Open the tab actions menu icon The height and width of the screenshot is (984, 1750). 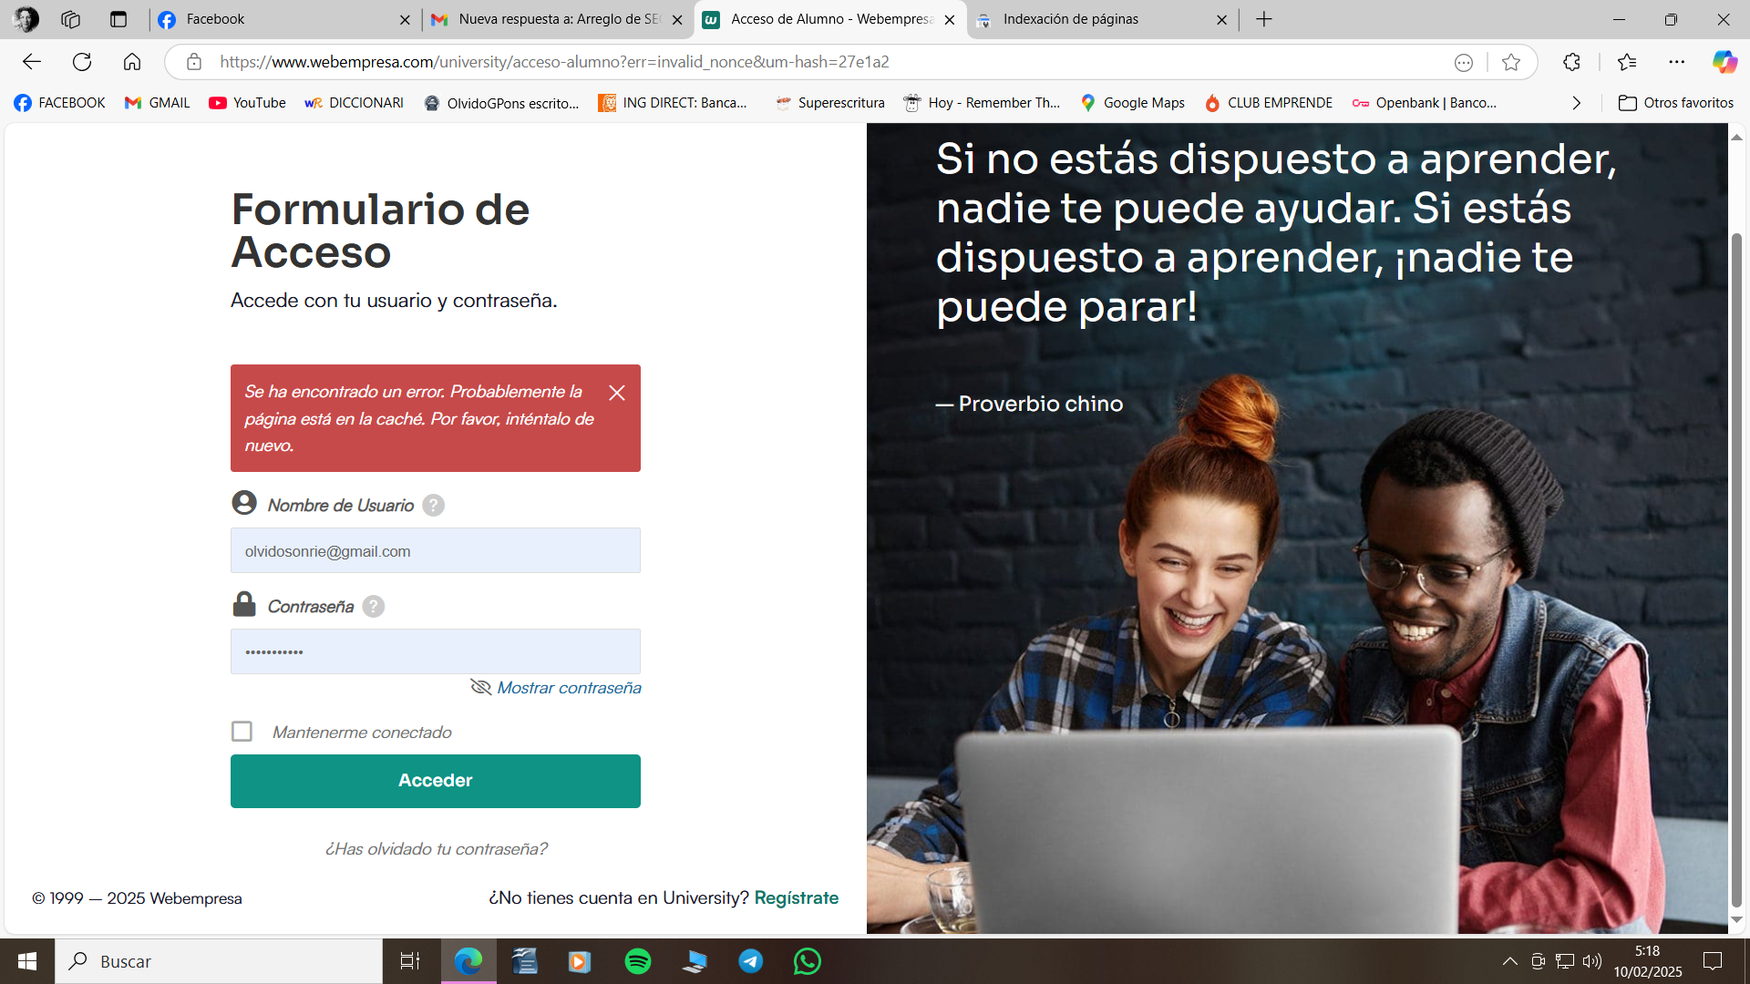click(118, 19)
